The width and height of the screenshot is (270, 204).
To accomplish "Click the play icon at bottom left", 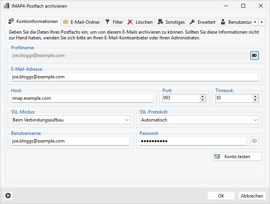I will (8, 196).
